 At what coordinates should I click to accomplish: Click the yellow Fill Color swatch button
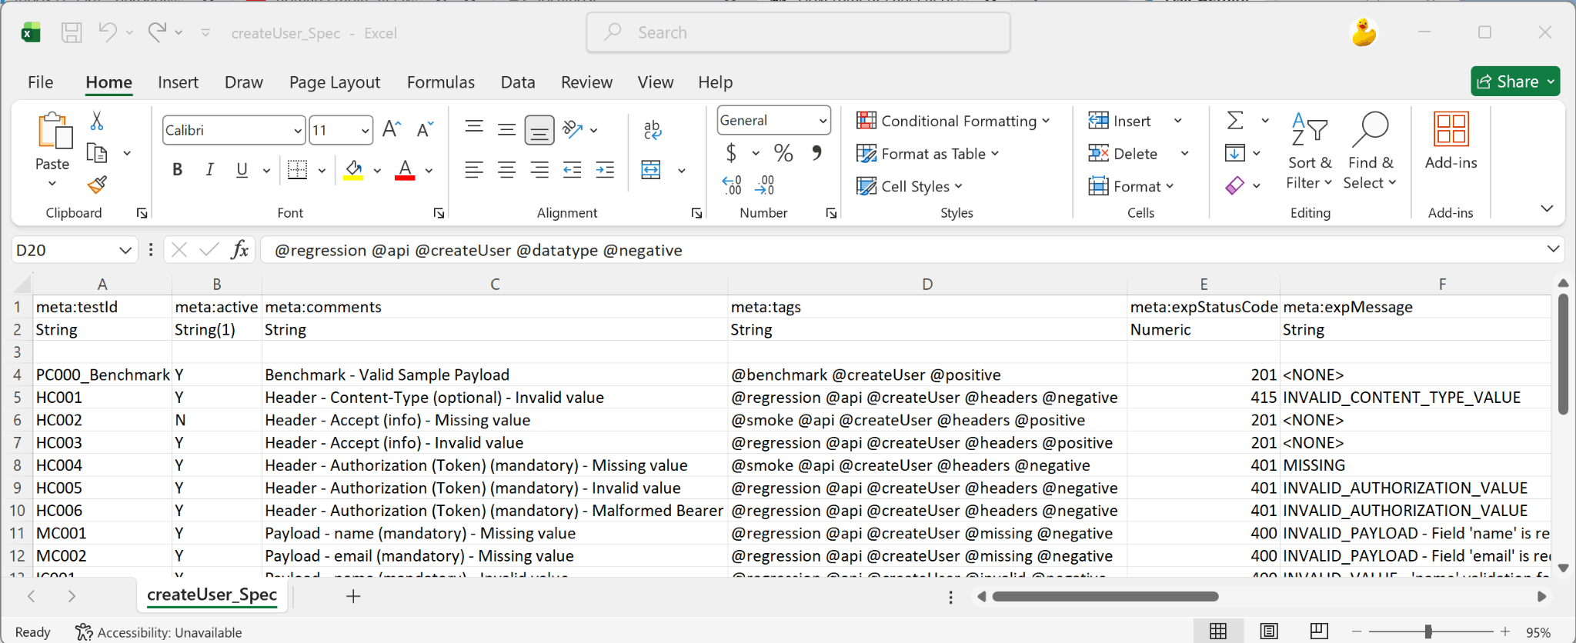tap(353, 170)
